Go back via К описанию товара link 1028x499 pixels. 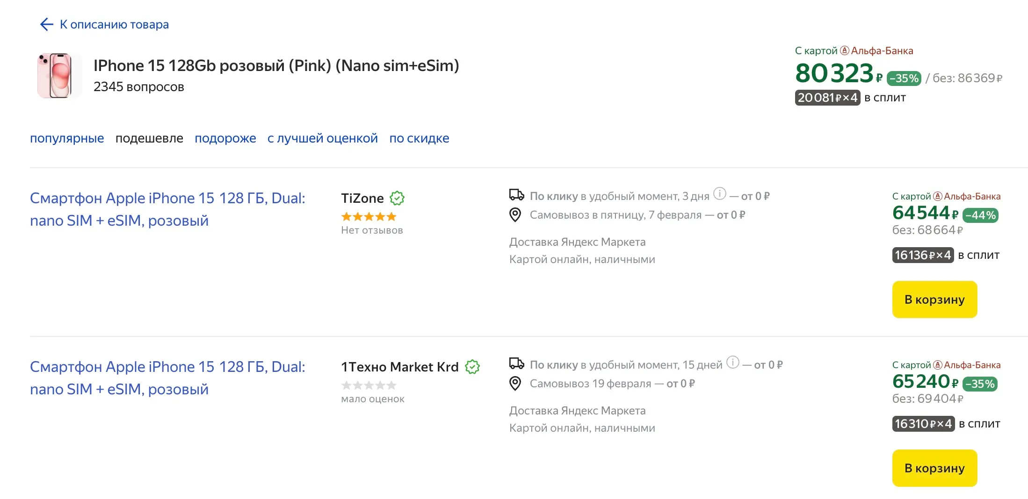(x=114, y=24)
